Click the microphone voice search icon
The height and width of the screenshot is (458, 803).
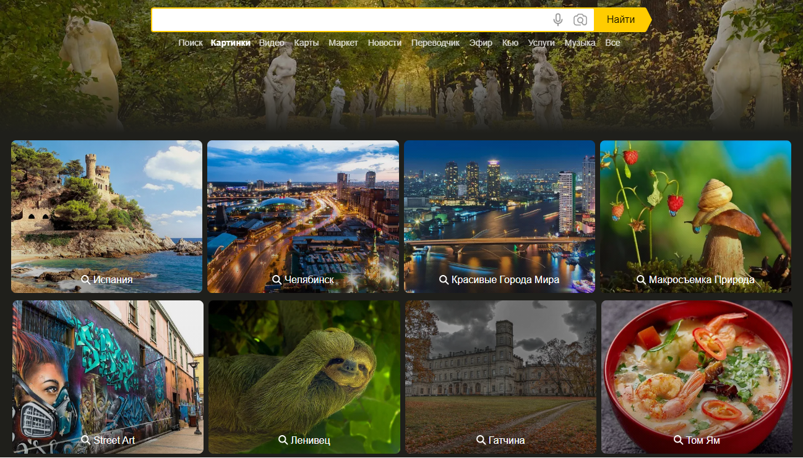[558, 20]
